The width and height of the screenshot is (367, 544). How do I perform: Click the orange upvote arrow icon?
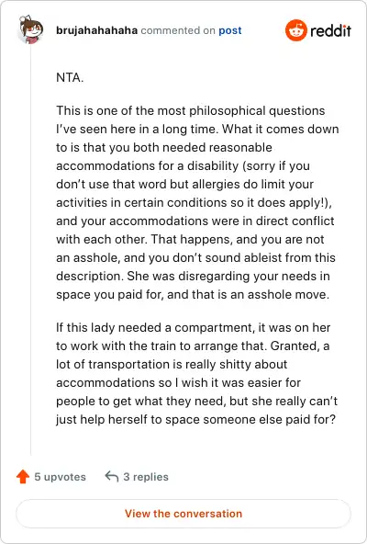click(23, 477)
